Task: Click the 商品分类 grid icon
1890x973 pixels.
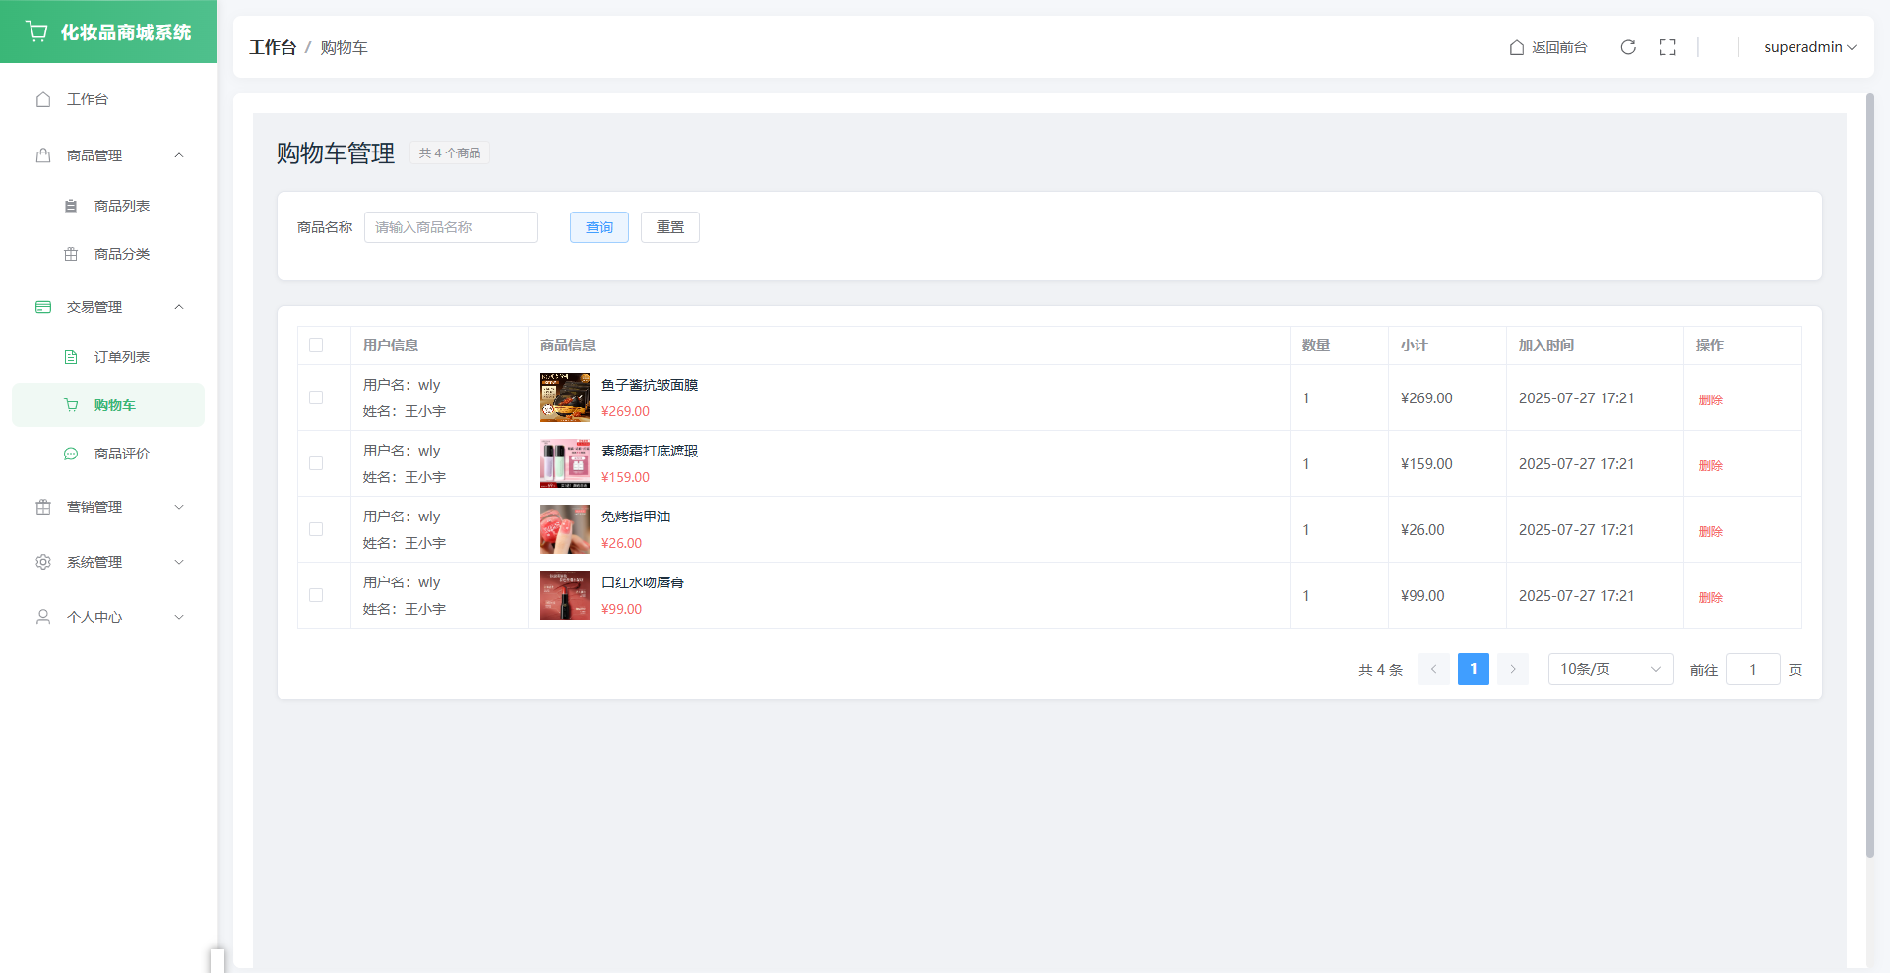Action: coord(71,254)
